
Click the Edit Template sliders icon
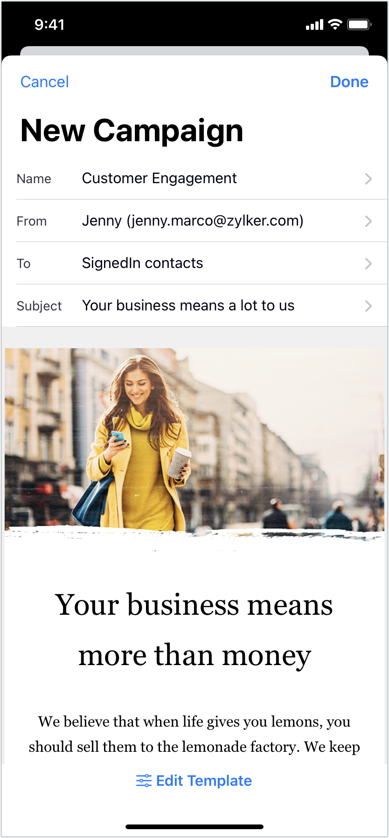pos(144,781)
